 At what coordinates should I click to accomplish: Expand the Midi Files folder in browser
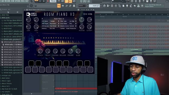(x=6, y=15)
